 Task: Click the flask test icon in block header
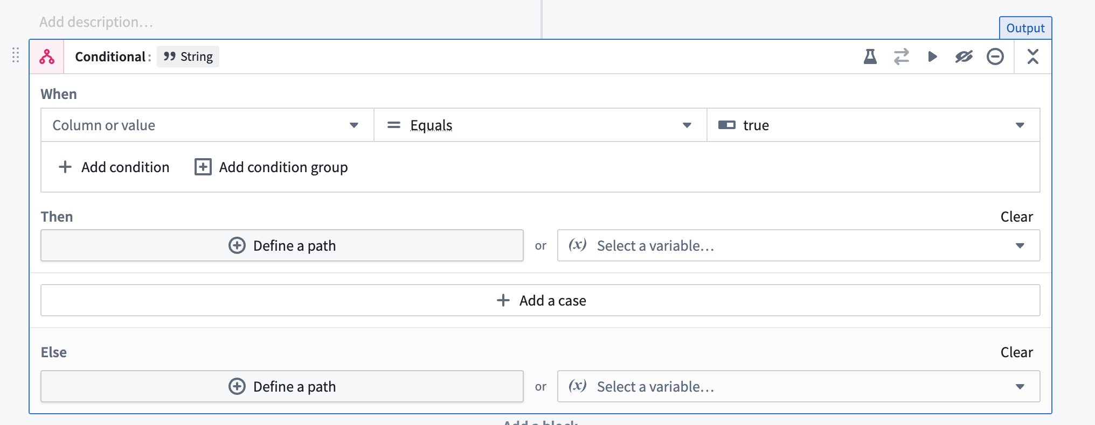pos(870,56)
